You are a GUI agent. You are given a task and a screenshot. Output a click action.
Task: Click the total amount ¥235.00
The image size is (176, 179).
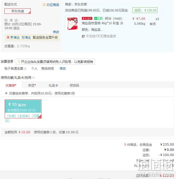(x=167, y=145)
